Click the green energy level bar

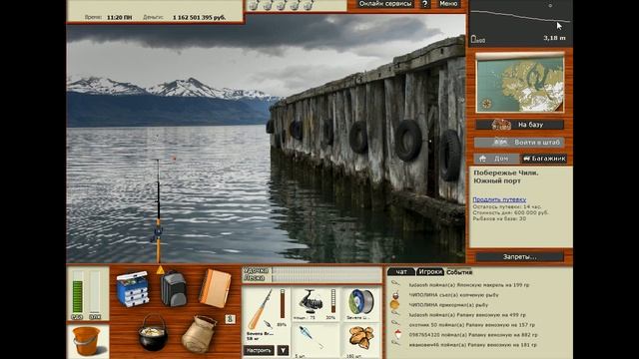click(x=77, y=292)
